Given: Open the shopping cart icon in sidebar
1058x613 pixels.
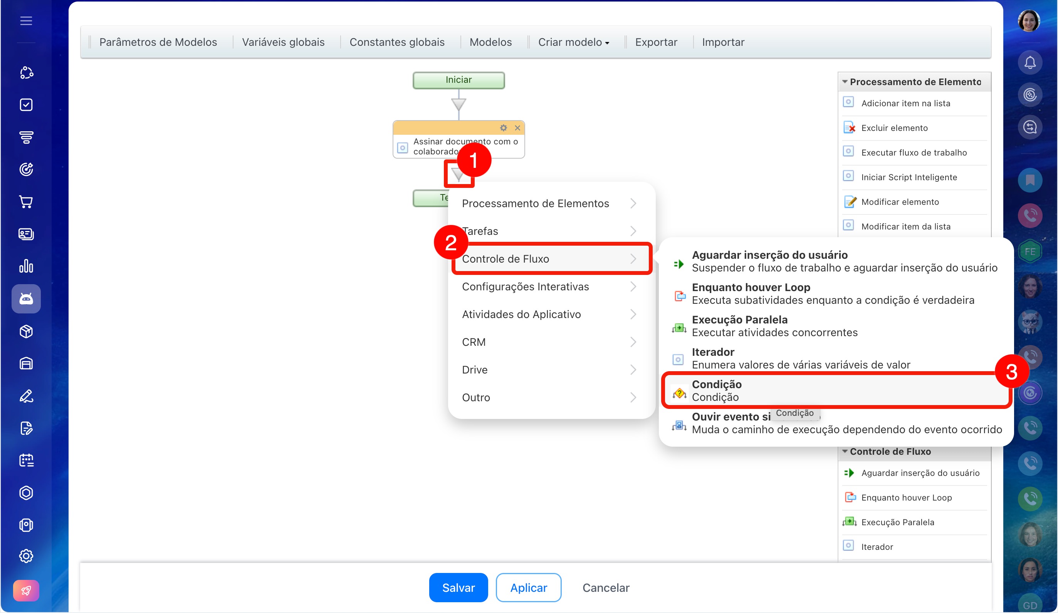Looking at the screenshot, I should [26, 202].
